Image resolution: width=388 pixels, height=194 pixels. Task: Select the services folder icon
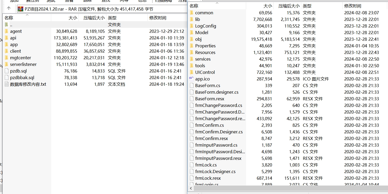pos(192,59)
